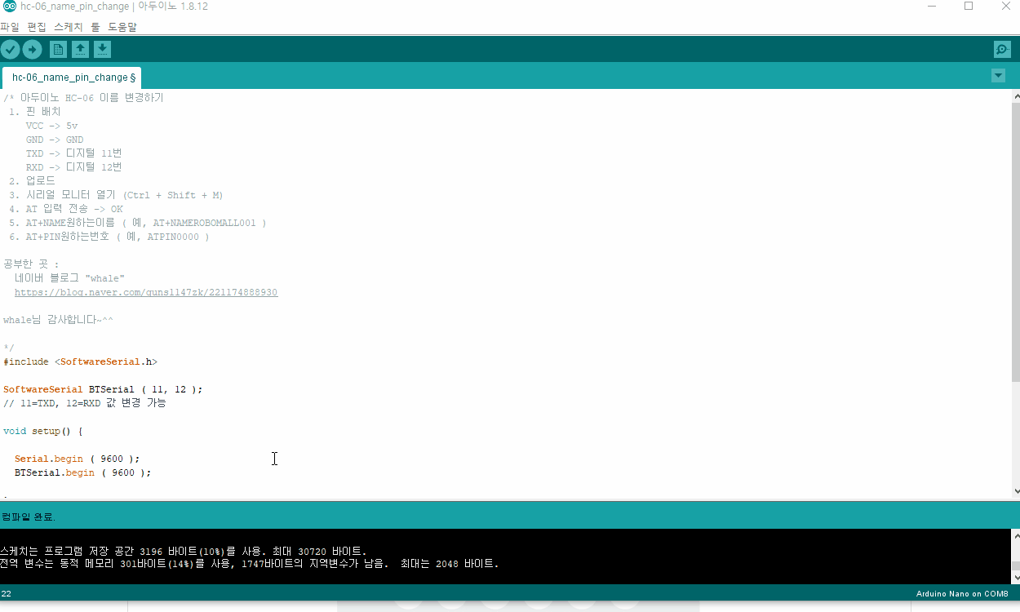Expand the tab options dropdown arrow
The height and width of the screenshot is (612, 1020).
[x=998, y=76]
